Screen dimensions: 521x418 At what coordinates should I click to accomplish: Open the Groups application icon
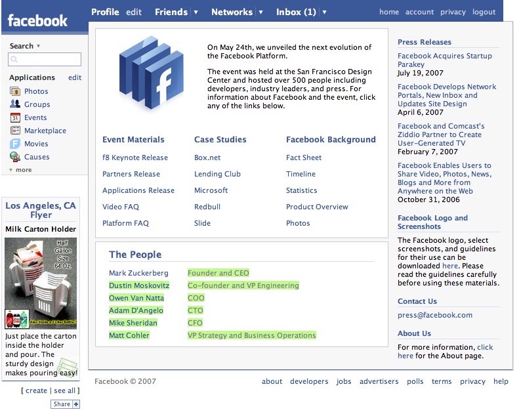point(15,104)
